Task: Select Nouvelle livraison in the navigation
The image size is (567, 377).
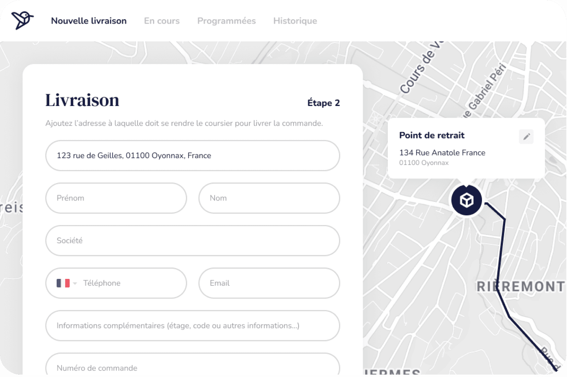Action: pos(88,21)
